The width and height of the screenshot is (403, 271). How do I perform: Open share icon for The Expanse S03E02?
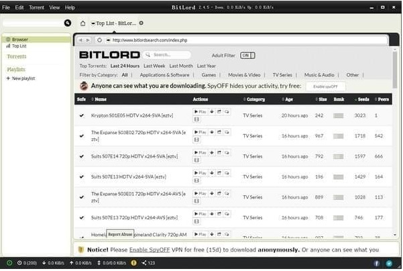219,132
